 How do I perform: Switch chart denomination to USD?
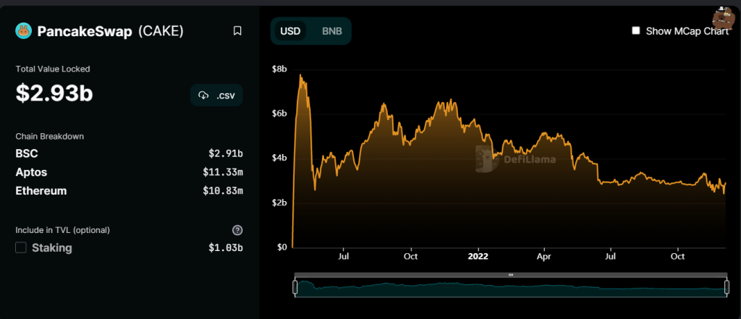[x=290, y=31]
